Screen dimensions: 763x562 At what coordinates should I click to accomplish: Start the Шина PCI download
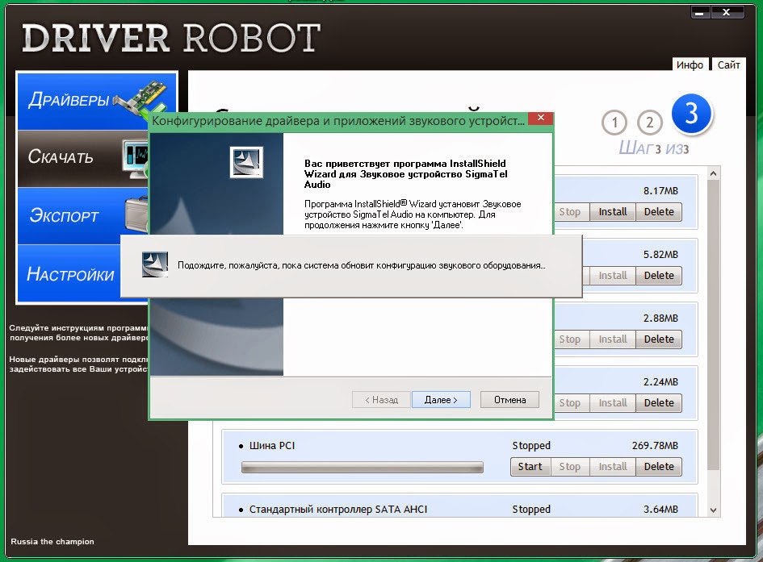(x=530, y=466)
